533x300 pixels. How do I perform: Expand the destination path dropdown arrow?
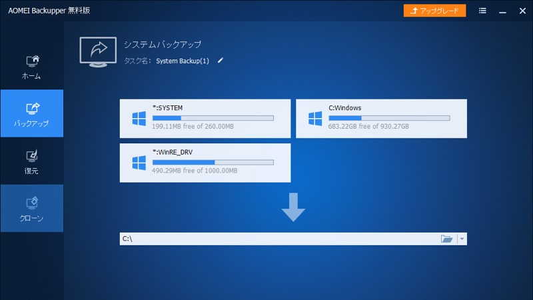tap(462, 239)
